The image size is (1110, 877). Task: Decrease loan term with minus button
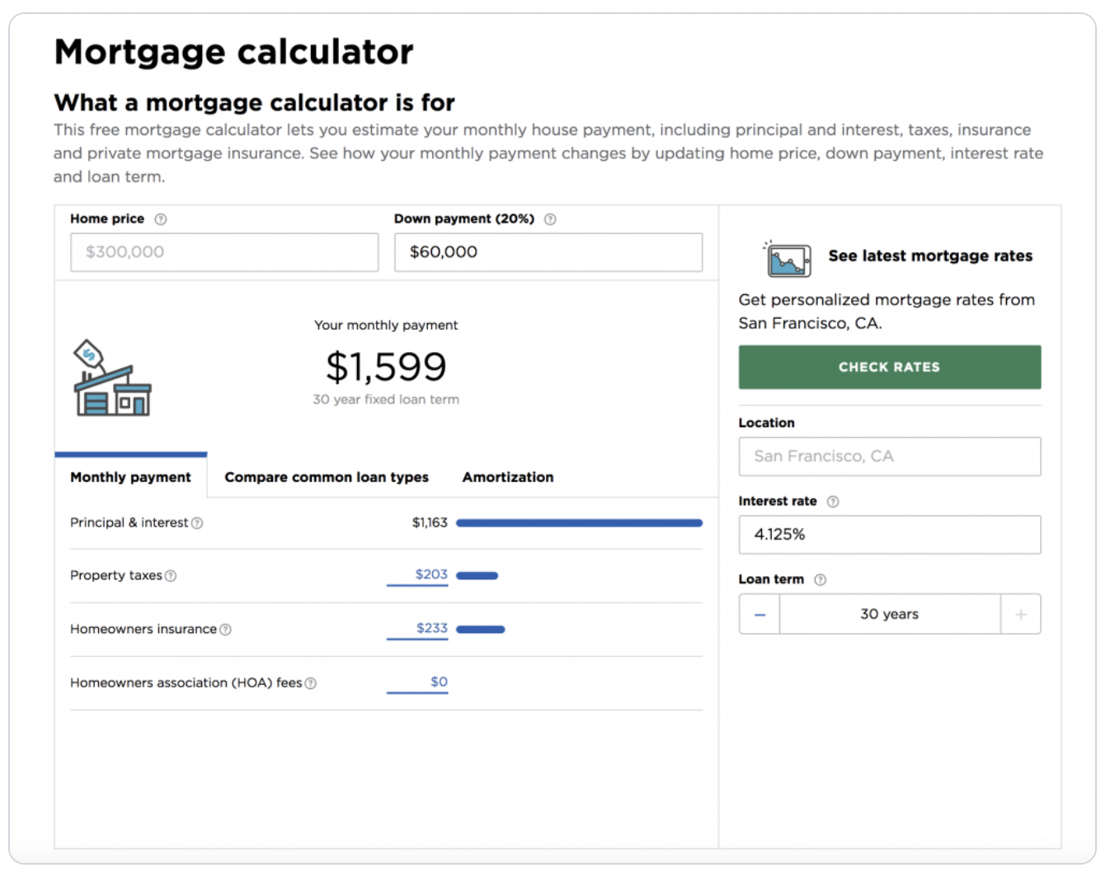760,615
